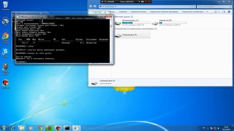Image resolution: width=234 pixels, height=131 pixels.
Task: Click the Action Center flag tray icon
Action: (x=211, y=128)
